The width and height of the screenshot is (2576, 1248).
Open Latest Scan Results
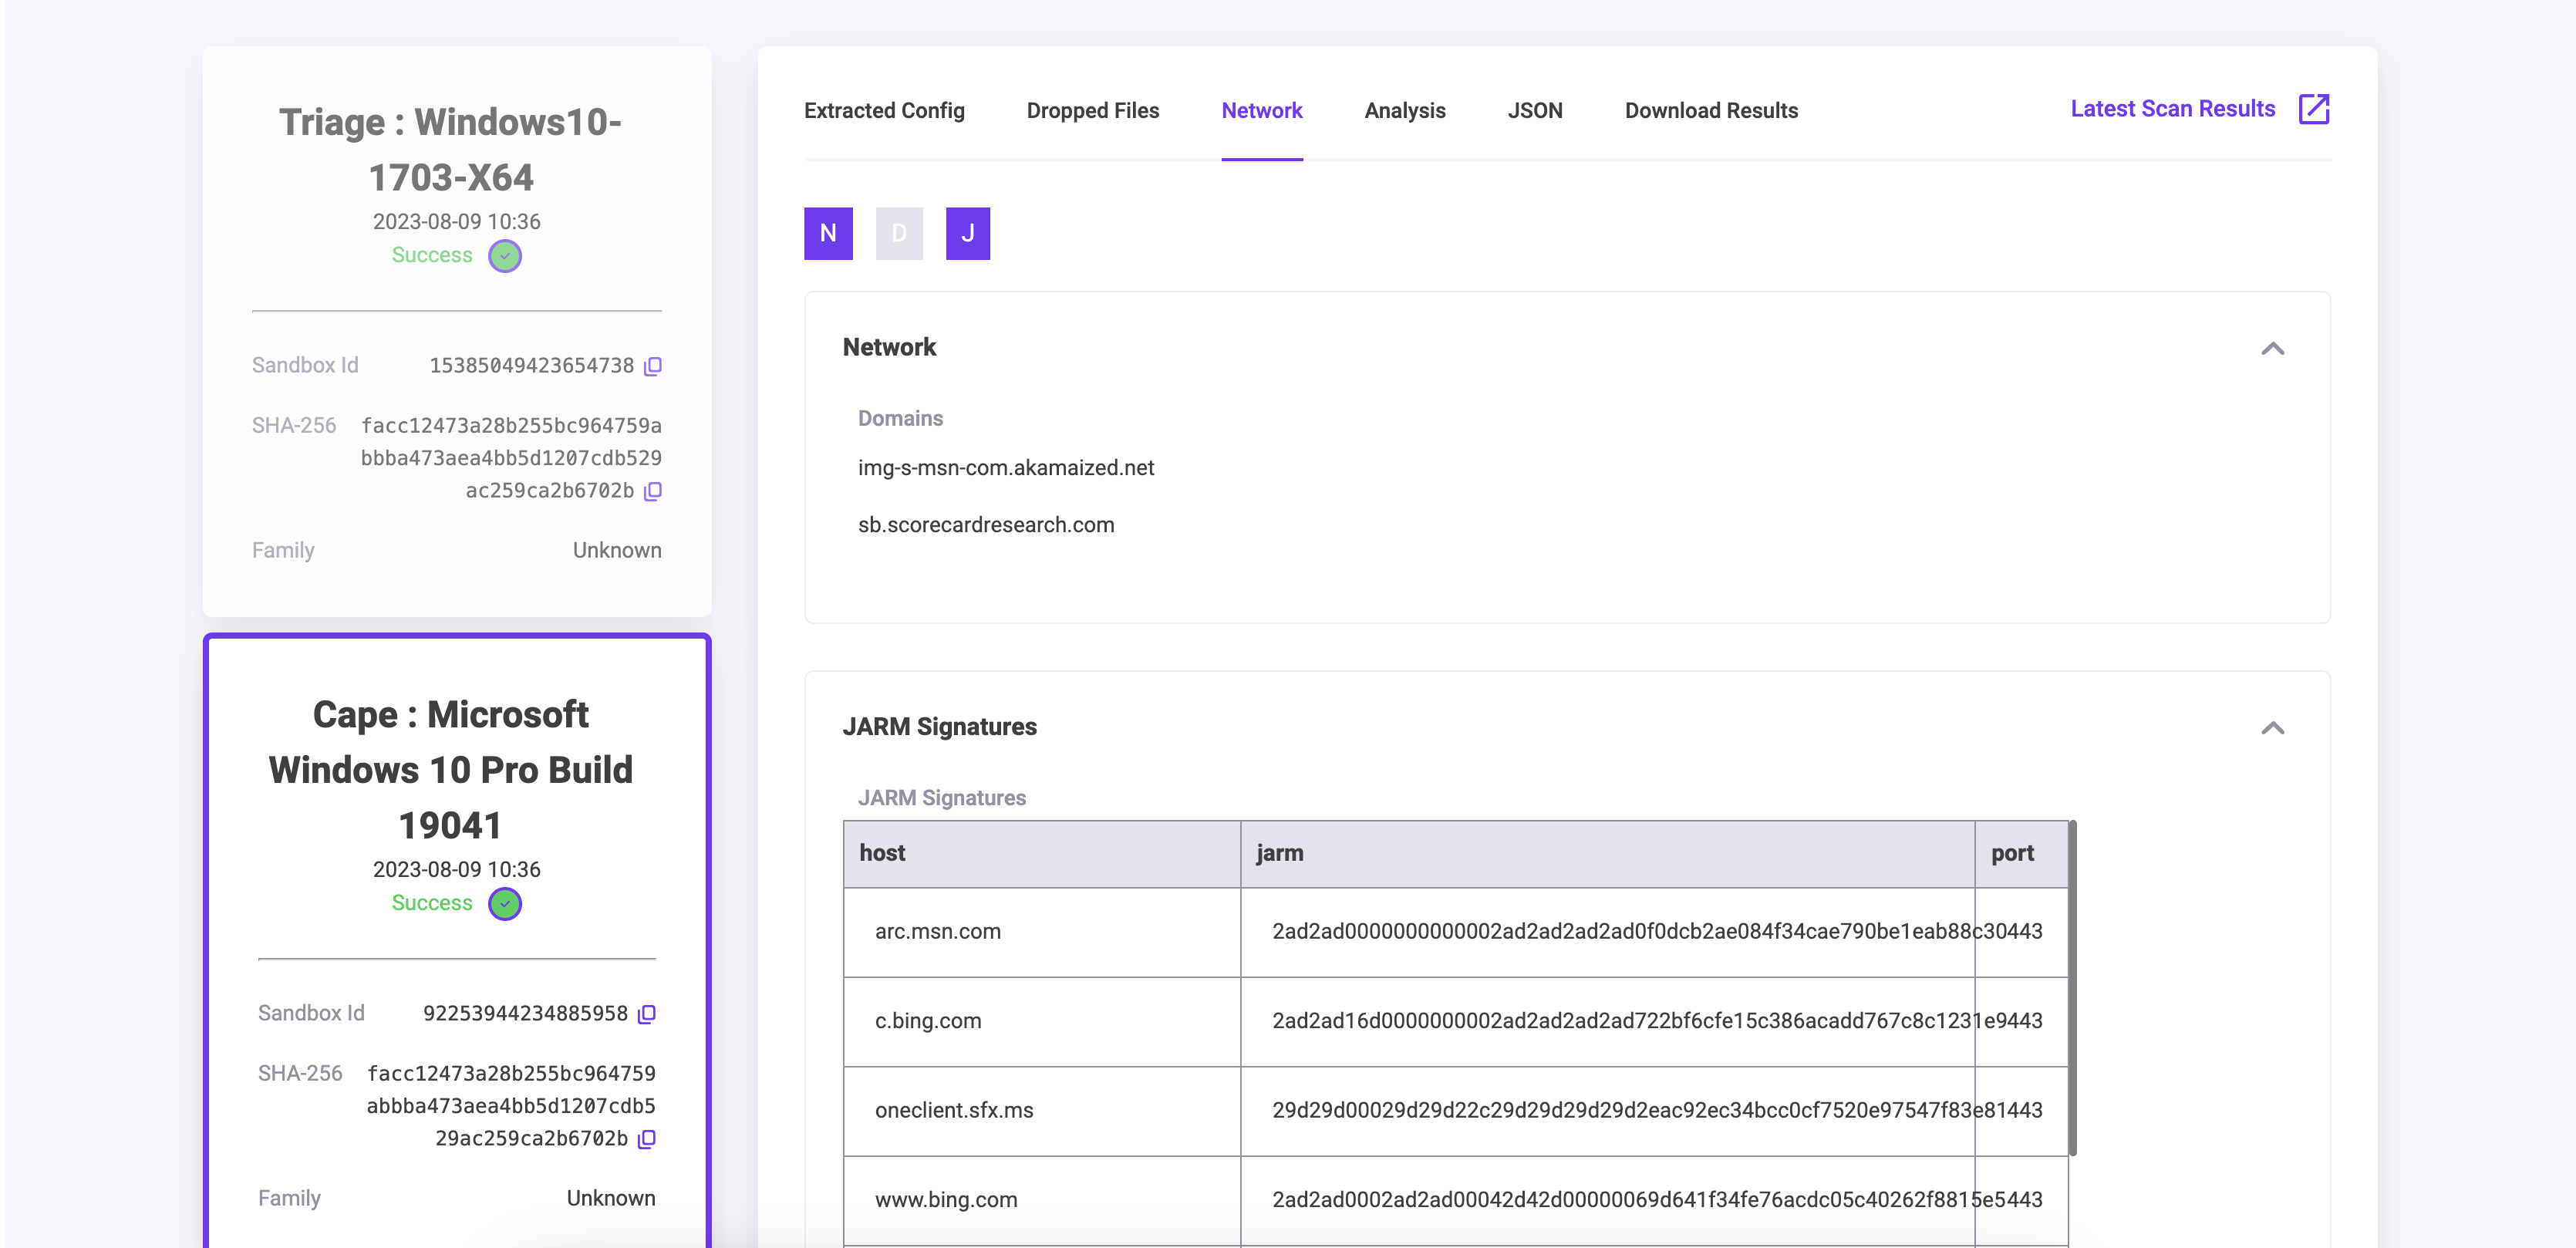click(2171, 108)
